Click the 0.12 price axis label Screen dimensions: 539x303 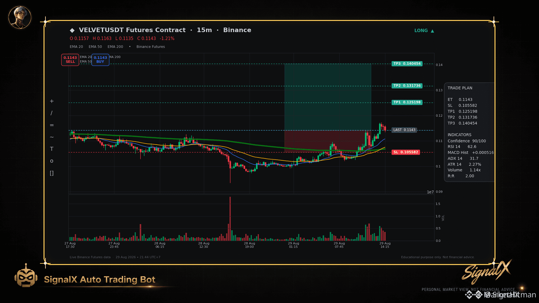439,116
